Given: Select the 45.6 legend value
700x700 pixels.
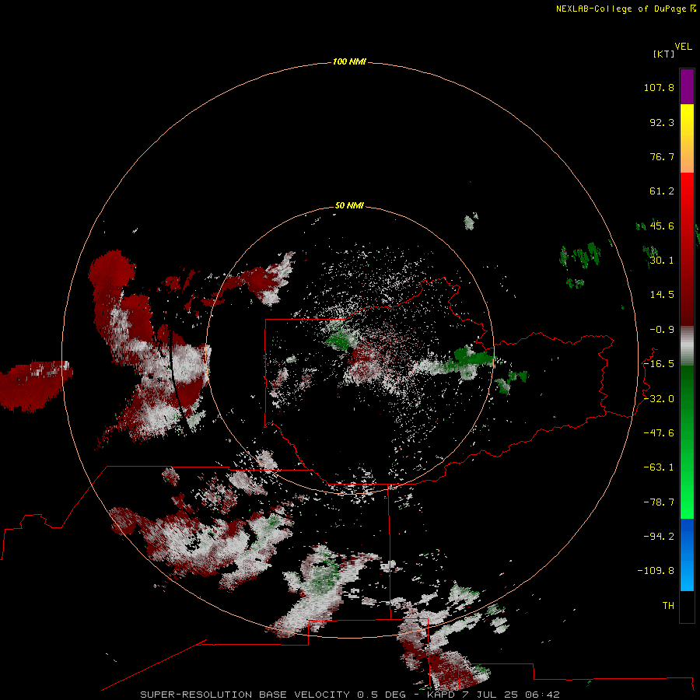Looking at the screenshot, I should coord(662,226).
